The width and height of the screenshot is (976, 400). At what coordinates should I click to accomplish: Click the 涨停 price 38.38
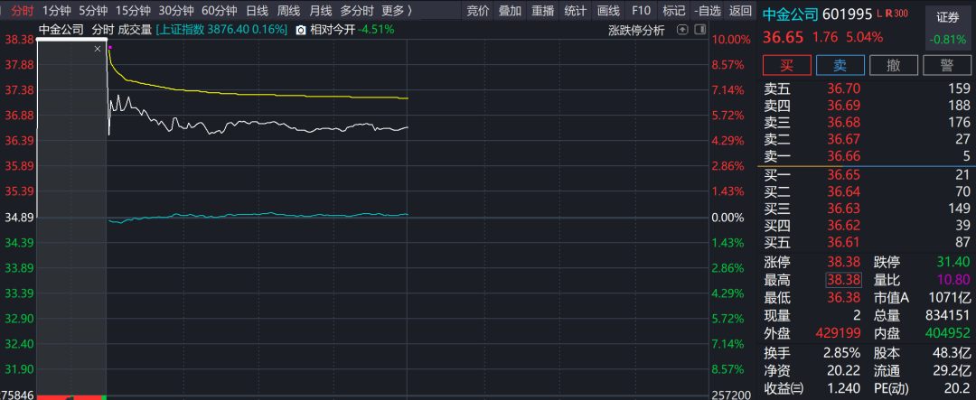click(843, 263)
